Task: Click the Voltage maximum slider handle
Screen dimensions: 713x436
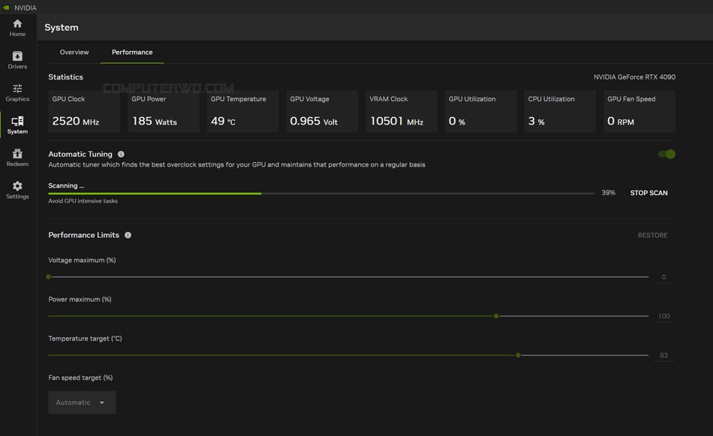Action: (x=48, y=277)
